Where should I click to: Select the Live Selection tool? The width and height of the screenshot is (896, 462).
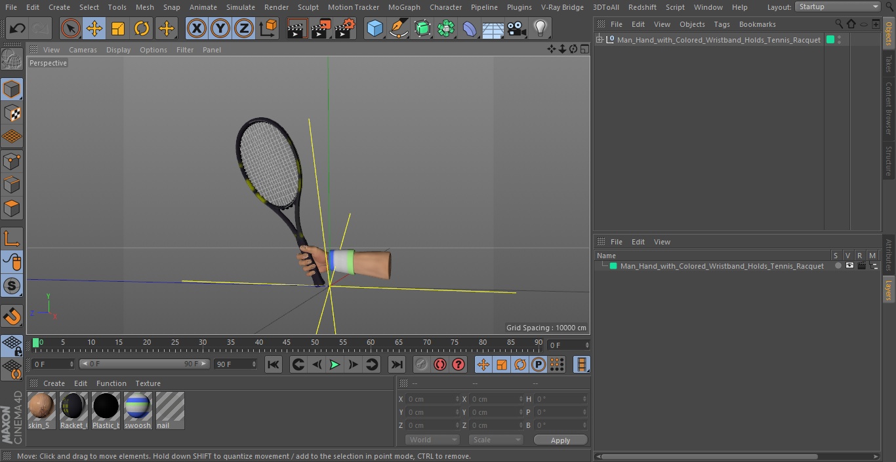pos(71,28)
